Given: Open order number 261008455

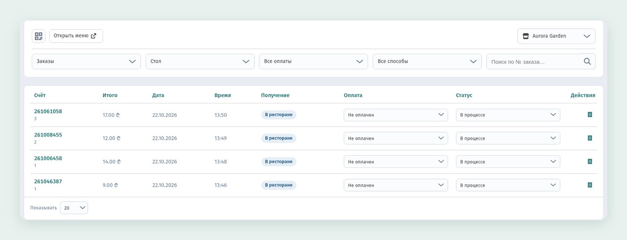Looking at the screenshot, I should click(48, 135).
